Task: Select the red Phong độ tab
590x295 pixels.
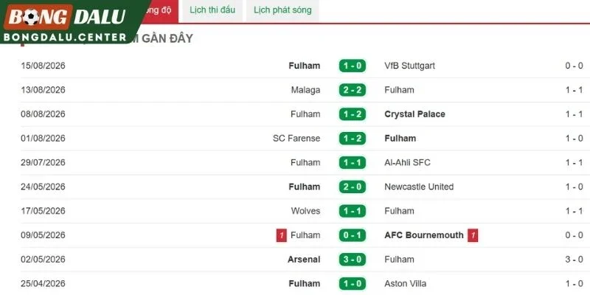Action: pos(158,10)
